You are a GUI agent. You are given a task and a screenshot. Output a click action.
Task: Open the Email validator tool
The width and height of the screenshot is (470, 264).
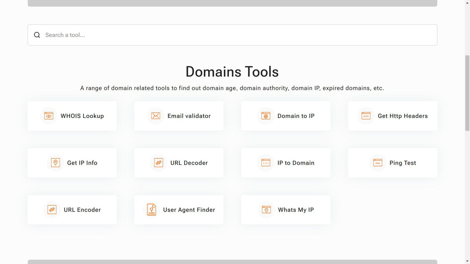click(179, 116)
